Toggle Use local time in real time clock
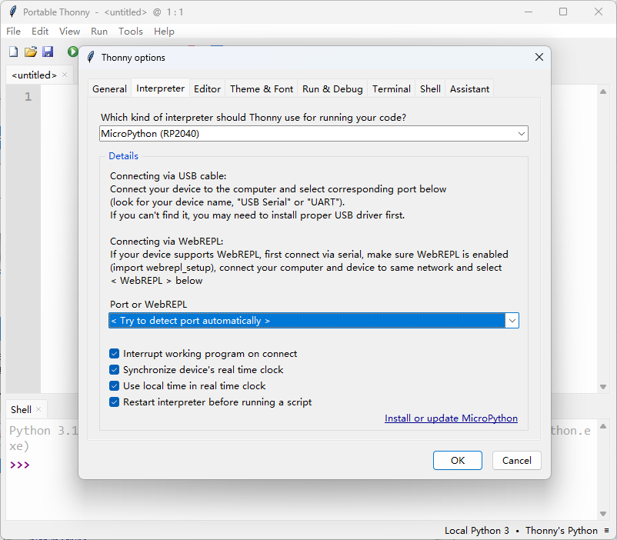The width and height of the screenshot is (617, 540). (114, 385)
